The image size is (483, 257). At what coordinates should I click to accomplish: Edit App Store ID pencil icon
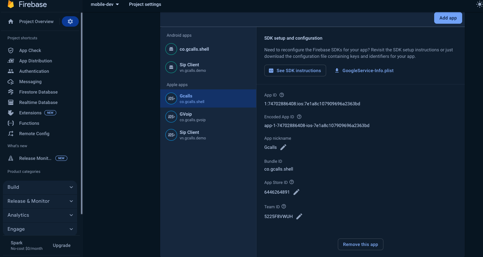pos(296,192)
